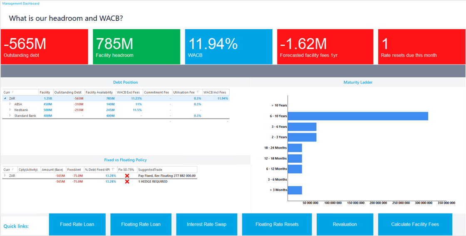Select the 18 - 24 Months maturity bar

(295, 148)
